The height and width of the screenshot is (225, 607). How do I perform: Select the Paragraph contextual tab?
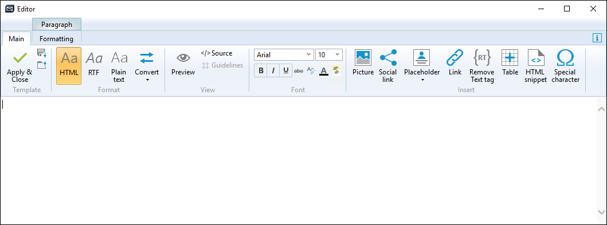[x=57, y=25]
